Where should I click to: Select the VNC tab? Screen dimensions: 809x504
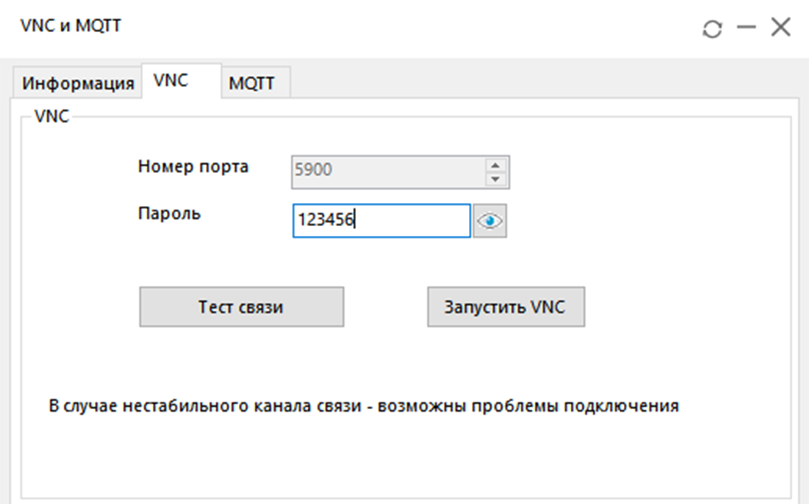pos(181,80)
